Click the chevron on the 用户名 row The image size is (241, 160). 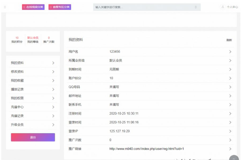click(230, 52)
